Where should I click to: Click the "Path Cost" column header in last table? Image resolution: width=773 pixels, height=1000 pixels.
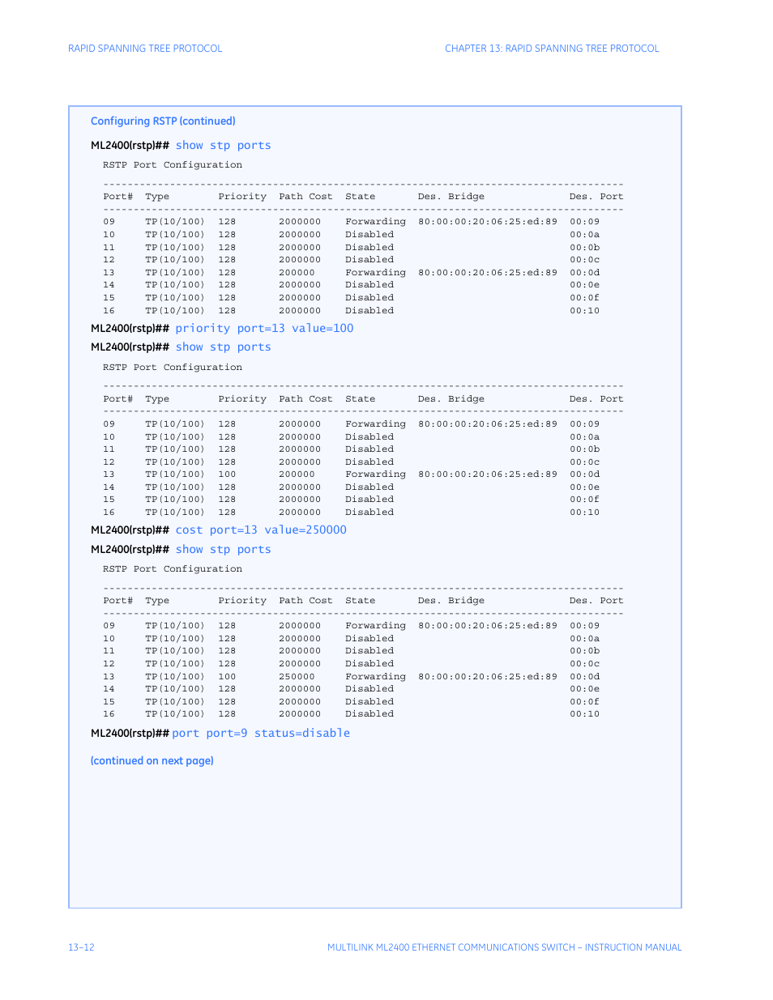305,601
